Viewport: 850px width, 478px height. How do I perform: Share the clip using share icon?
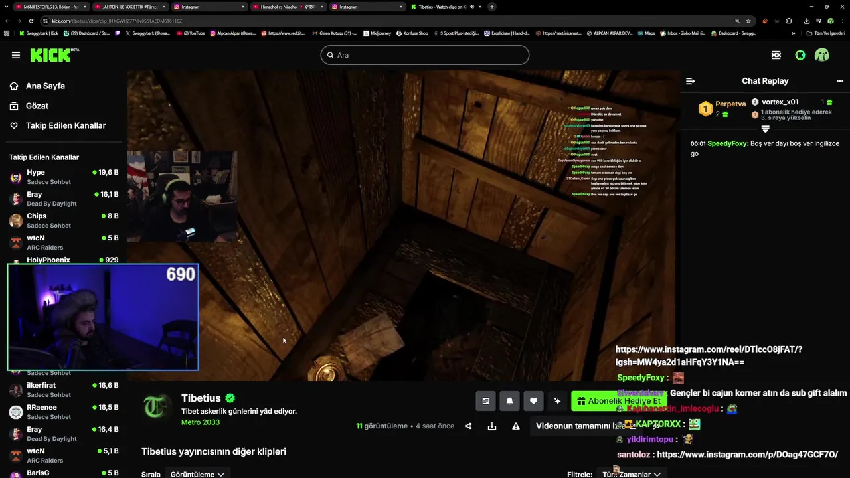coord(468,426)
